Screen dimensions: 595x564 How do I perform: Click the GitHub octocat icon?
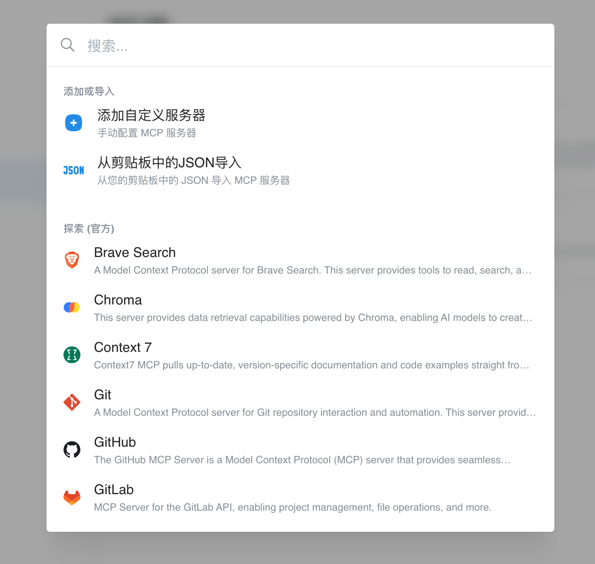point(72,450)
